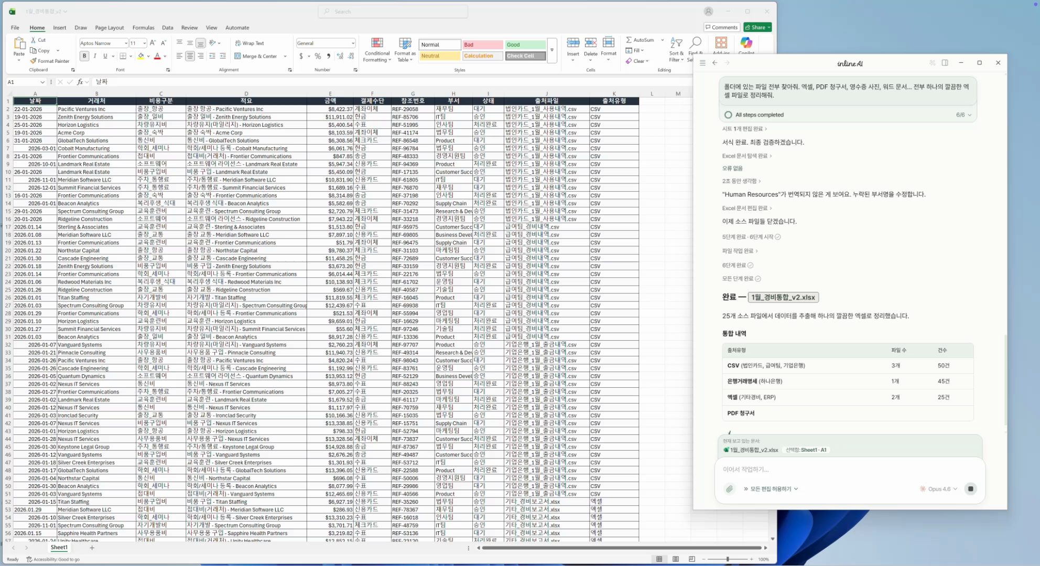
Task: Open Conditional Formatting
Action: (x=377, y=50)
